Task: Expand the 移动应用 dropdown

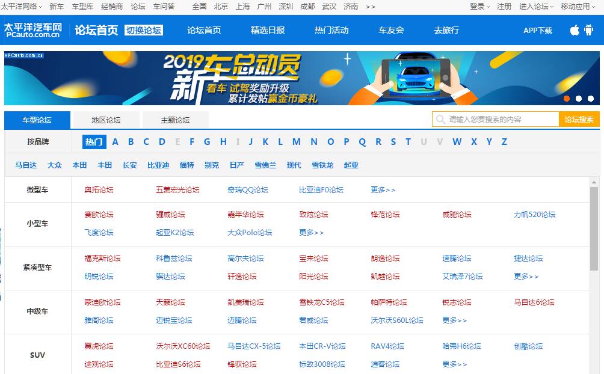Action: coord(578,7)
